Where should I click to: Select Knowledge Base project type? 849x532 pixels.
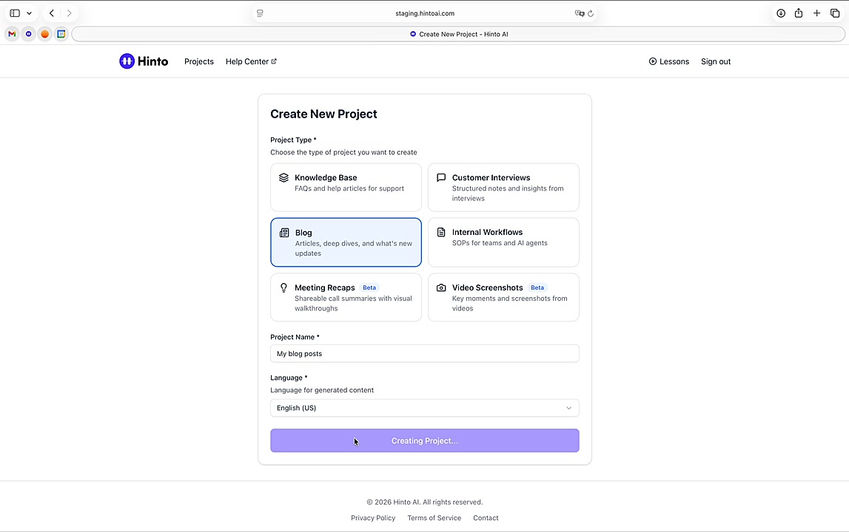pos(346,187)
